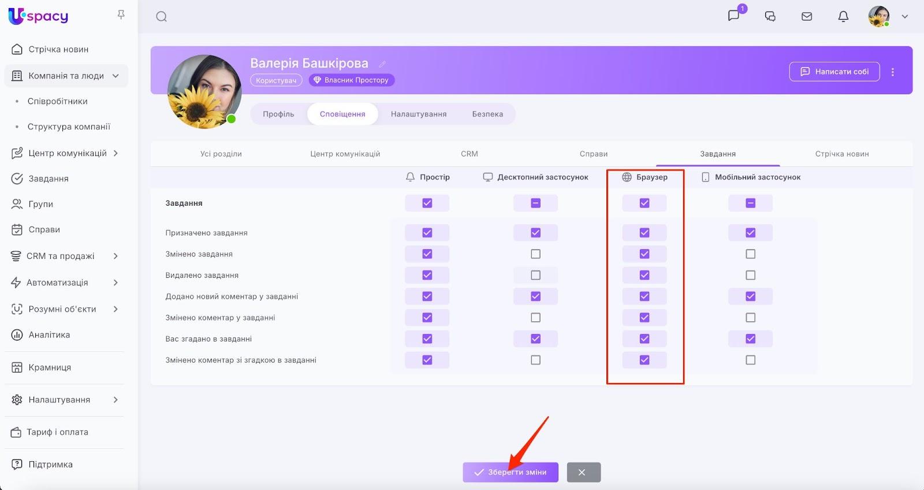Image resolution: width=924 pixels, height=490 pixels.
Task: Edit profile name with pencil icon
Action: 382,64
